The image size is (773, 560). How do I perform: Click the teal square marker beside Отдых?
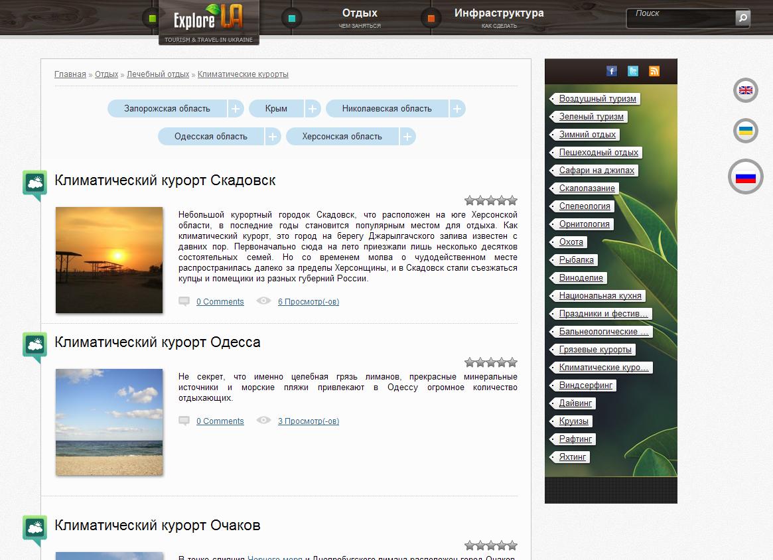292,19
